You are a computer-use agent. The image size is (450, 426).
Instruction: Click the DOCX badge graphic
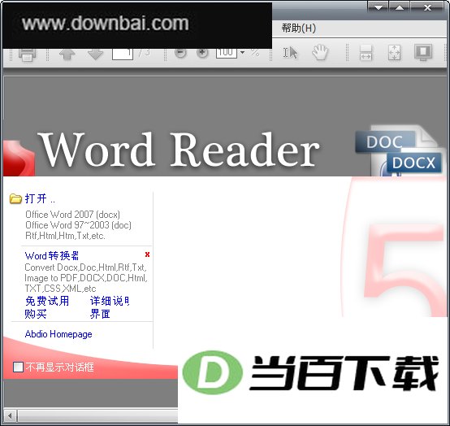(x=413, y=163)
